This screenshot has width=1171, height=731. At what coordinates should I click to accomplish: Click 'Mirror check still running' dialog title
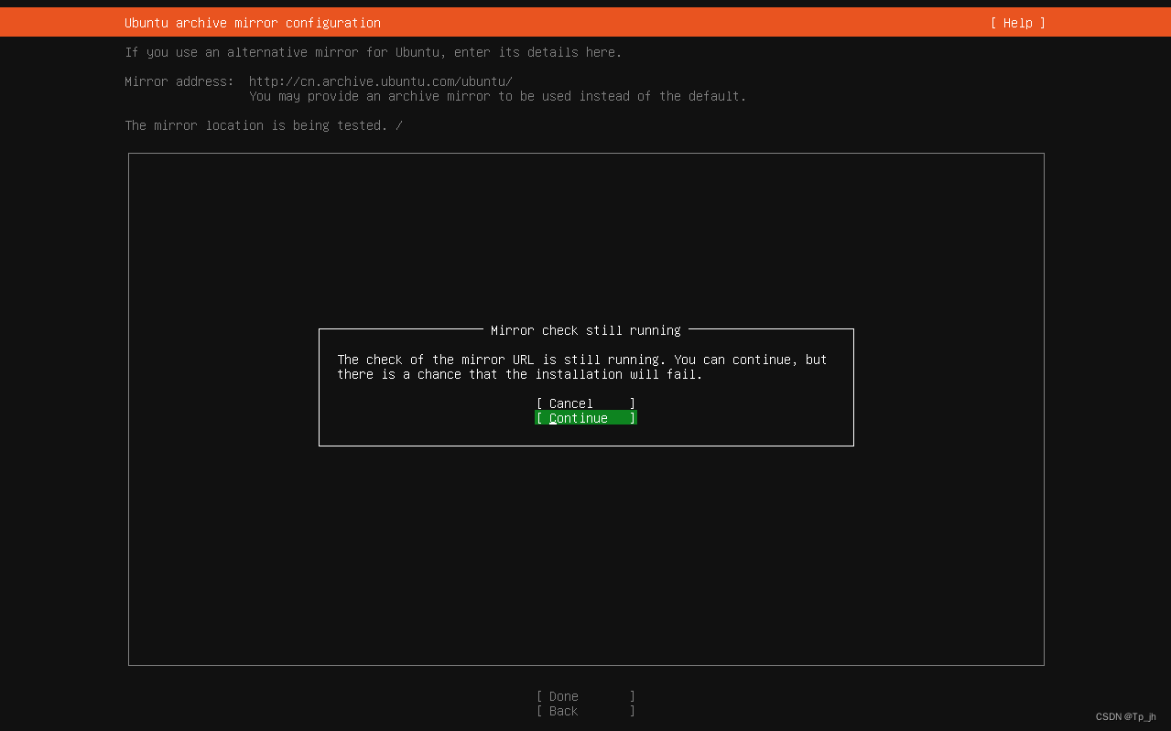pyautogui.click(x=586, y=330)
